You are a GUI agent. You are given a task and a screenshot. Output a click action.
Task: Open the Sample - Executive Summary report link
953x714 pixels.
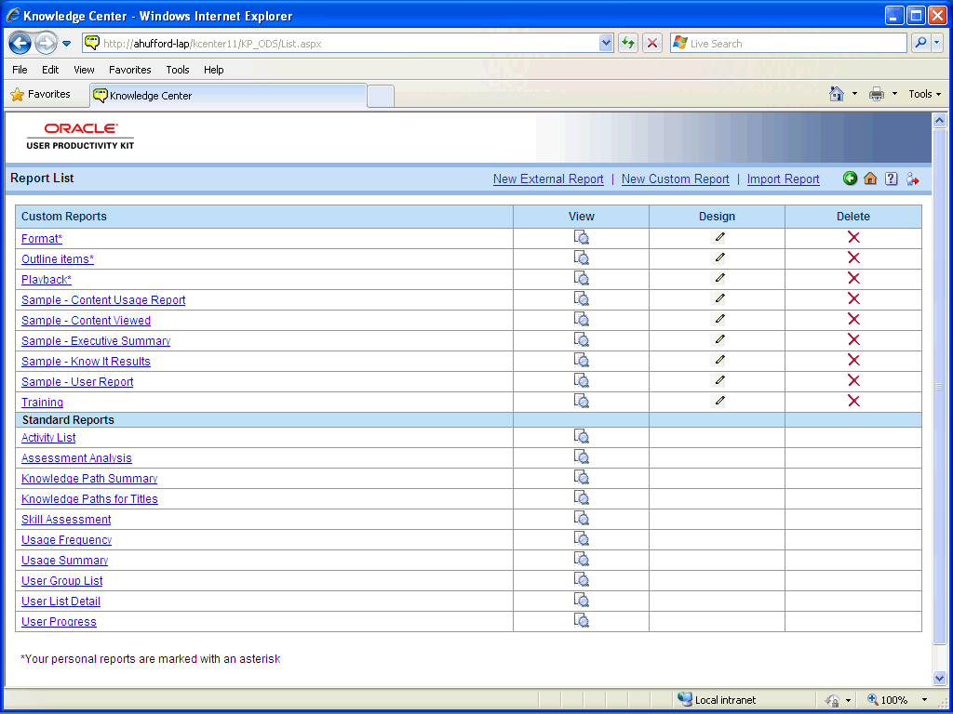pos(96,340)
